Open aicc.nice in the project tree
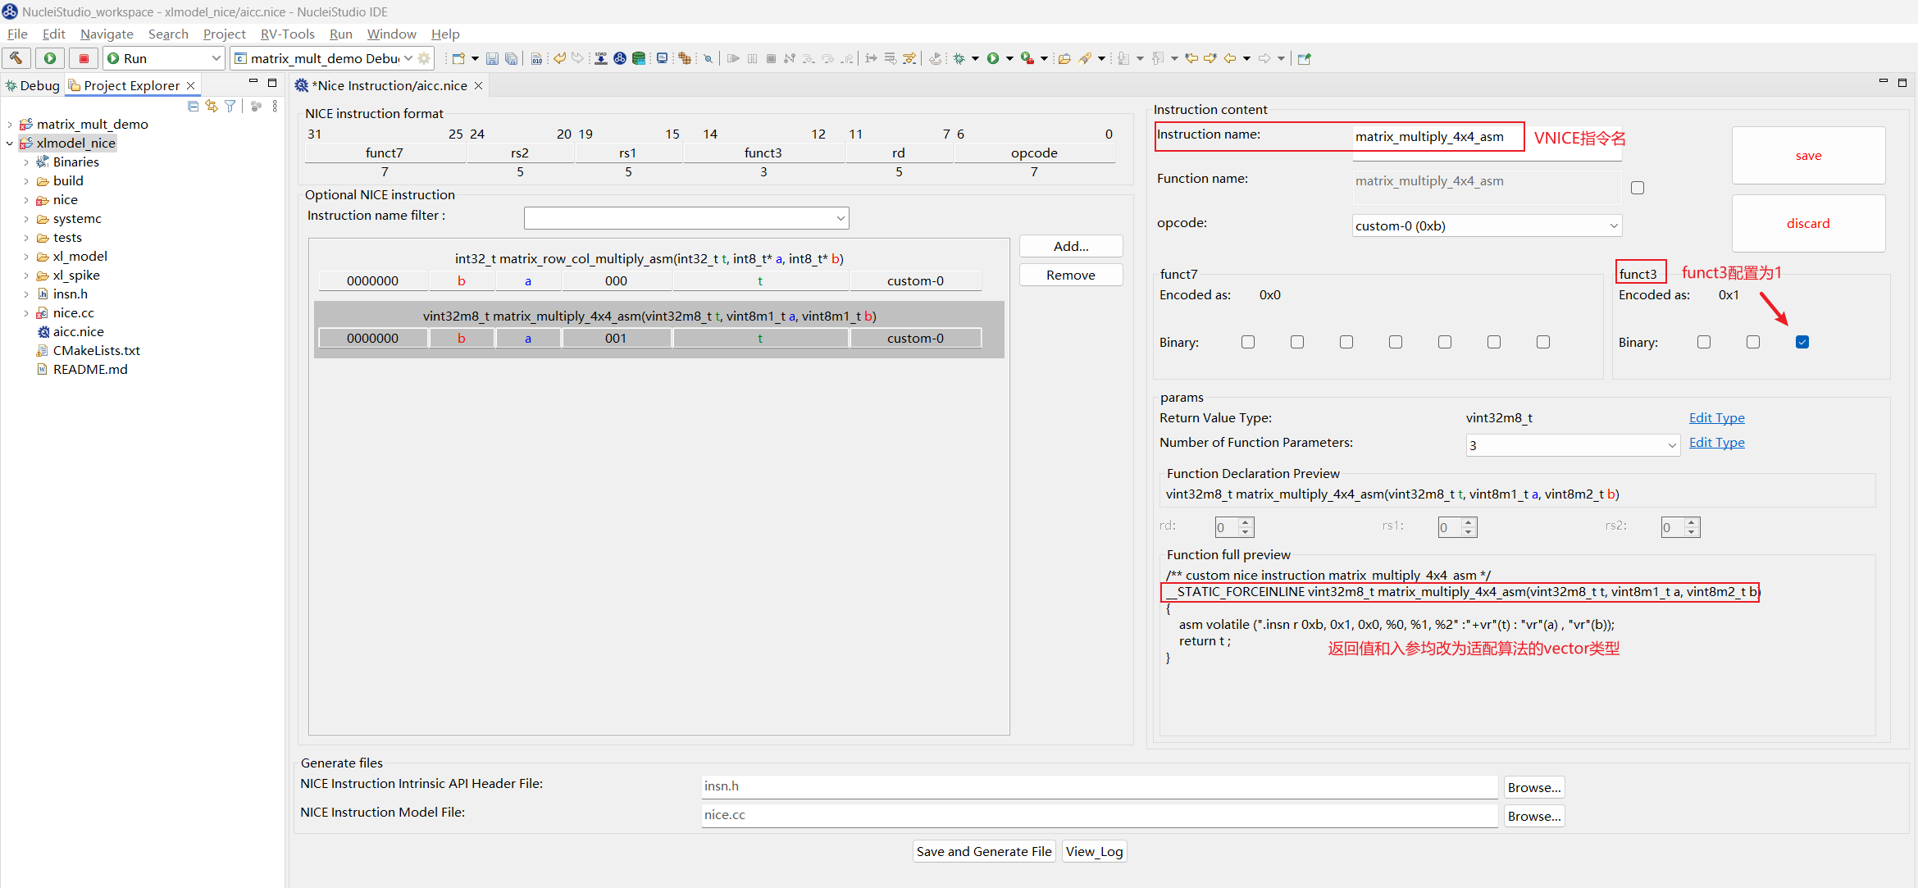Viewport: 1918px width, 888px height. (78, 332)
